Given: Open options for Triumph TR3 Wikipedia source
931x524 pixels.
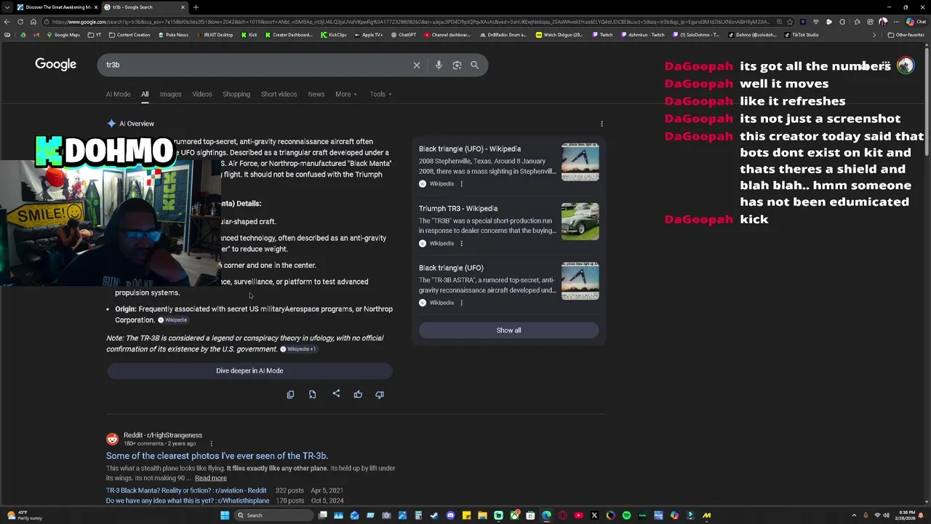Looking at the screenshot, I should point(461,244).
